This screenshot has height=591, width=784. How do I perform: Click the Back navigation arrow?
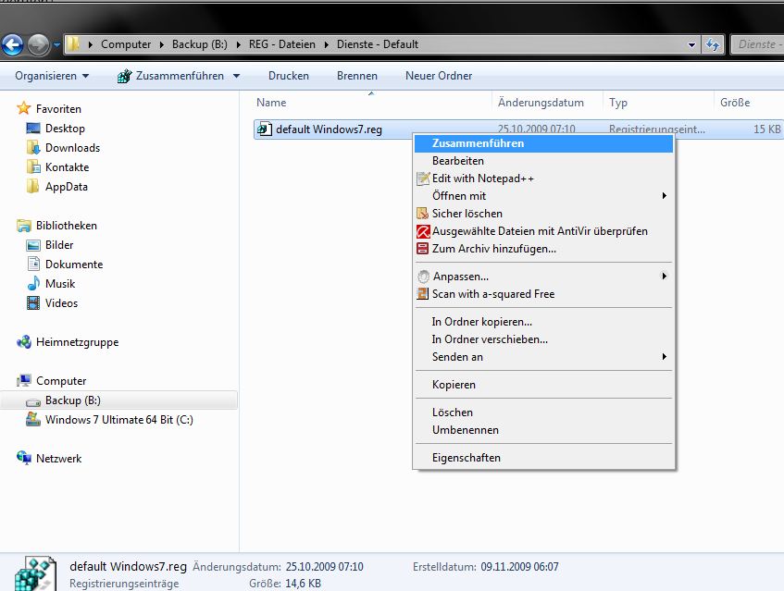click(13, 45)
